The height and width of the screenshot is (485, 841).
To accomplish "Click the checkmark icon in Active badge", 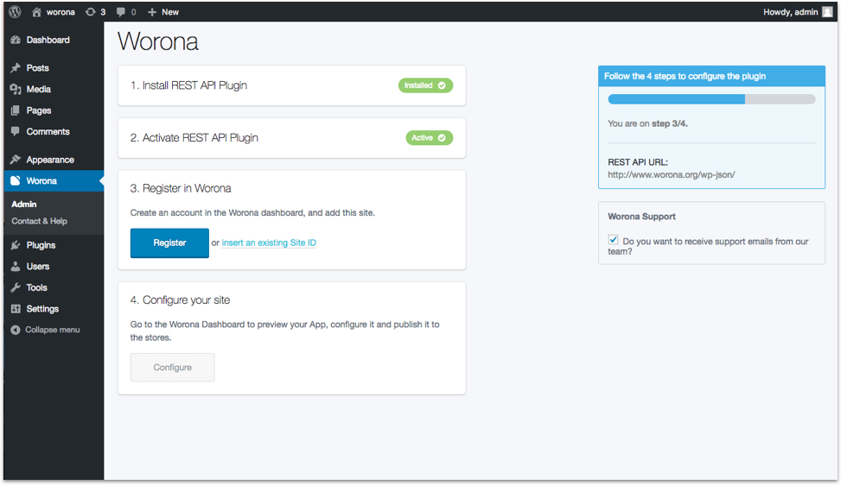I will pyautogui.click(x=442, y=138).
